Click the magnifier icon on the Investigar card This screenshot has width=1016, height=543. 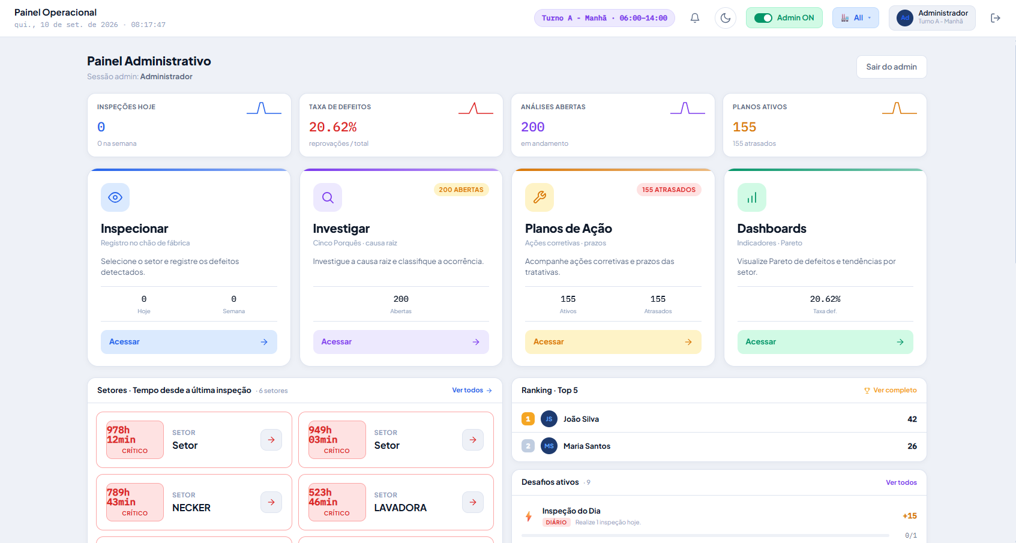(328, 197)
